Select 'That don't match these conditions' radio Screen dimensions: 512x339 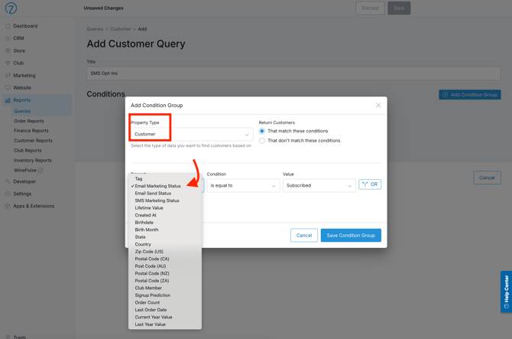click(262, 141)
